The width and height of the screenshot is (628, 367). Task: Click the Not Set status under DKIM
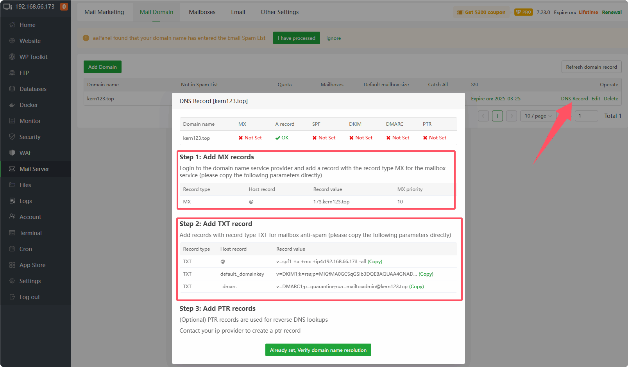pos(361,138)
